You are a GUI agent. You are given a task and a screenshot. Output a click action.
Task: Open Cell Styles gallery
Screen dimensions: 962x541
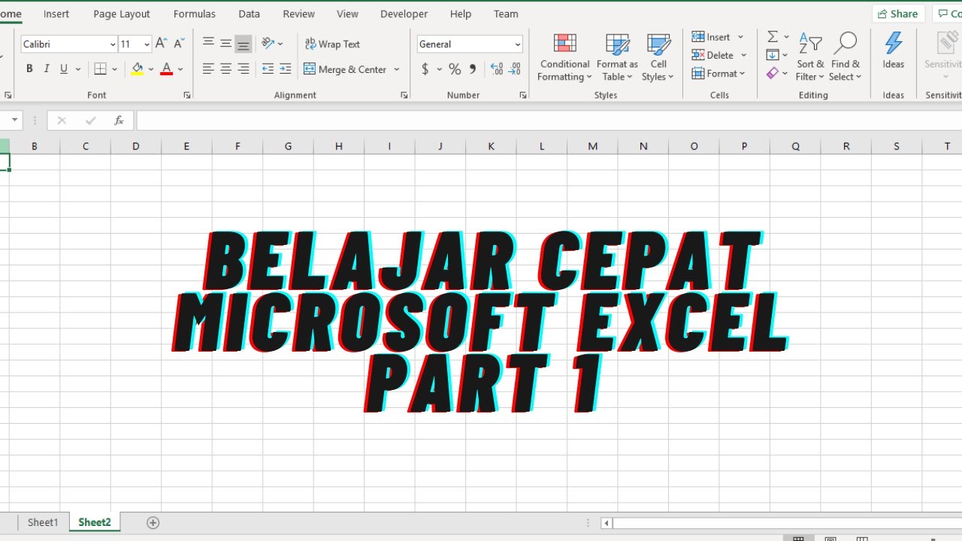tap(658, 58)
